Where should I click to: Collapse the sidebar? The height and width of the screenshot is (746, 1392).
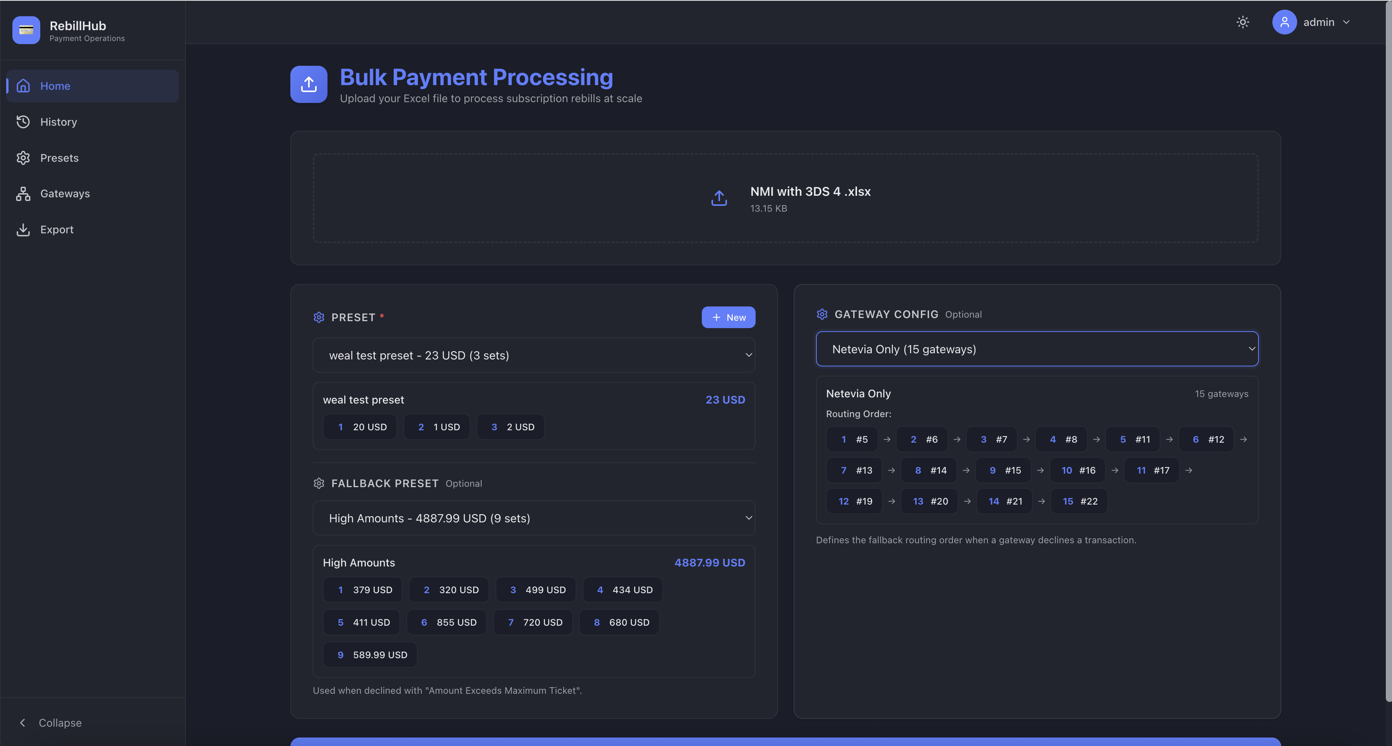click(x=51, y=722)
